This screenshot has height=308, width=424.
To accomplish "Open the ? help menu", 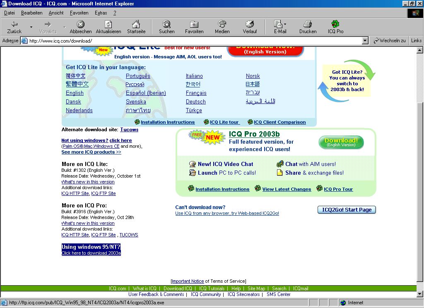I will [115, 13].
